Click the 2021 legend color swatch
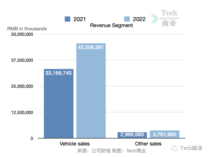The height and width of the screenshot is (157, 209). coord(68,19)
